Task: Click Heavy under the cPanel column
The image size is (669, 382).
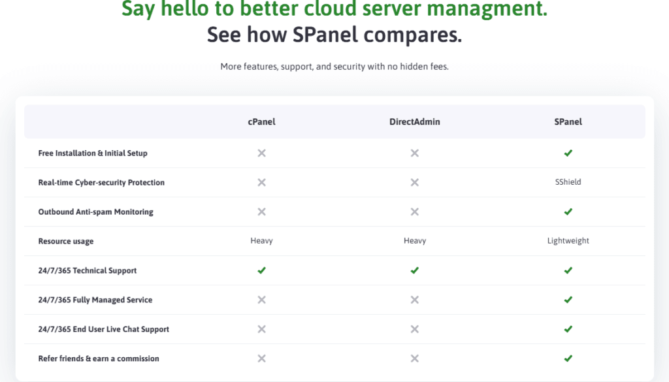Action: click(x=261, y=241)
